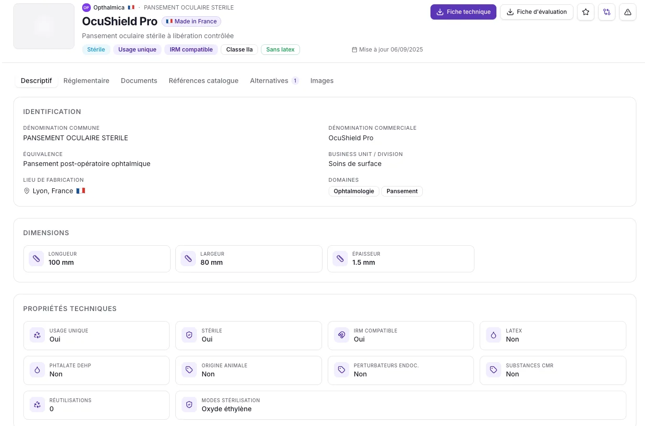Open the Descriptif tab
645x426 pixels.
coord(36,81)
